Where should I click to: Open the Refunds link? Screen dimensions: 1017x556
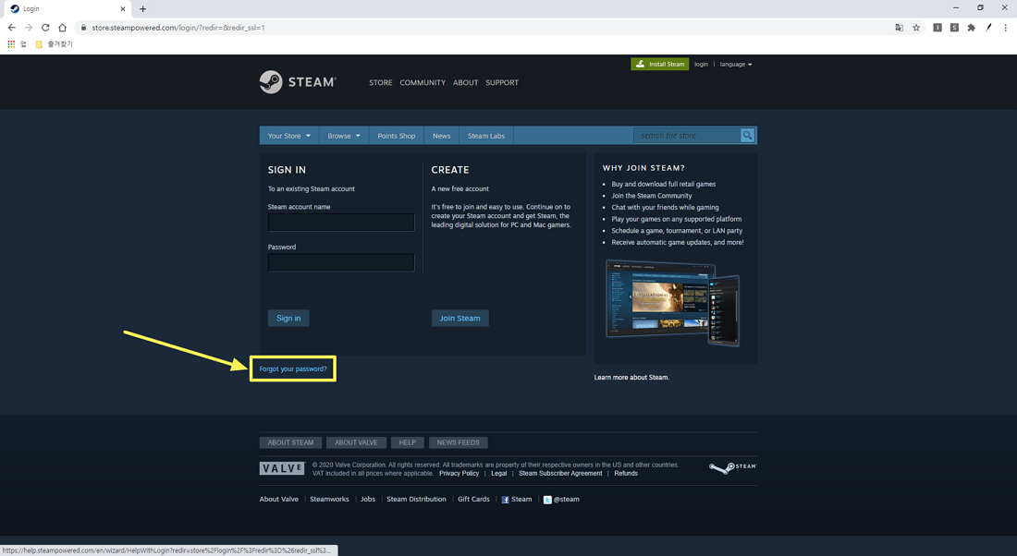coord(626,474)
